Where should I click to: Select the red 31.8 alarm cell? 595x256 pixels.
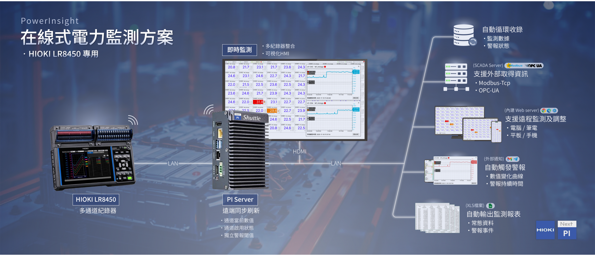259,102
